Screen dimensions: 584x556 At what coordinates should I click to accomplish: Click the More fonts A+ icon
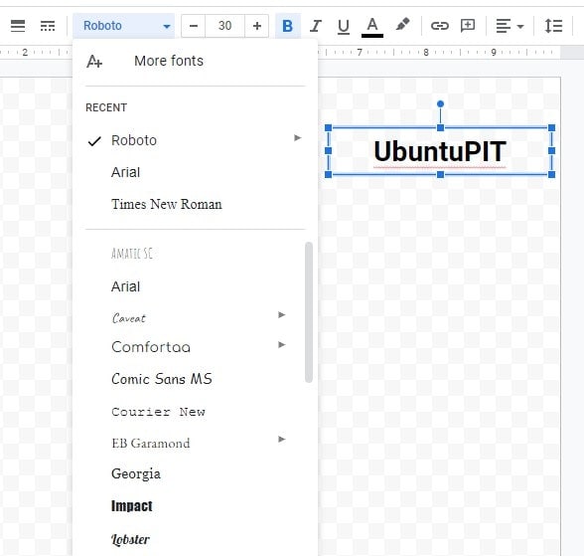(94, 61)
